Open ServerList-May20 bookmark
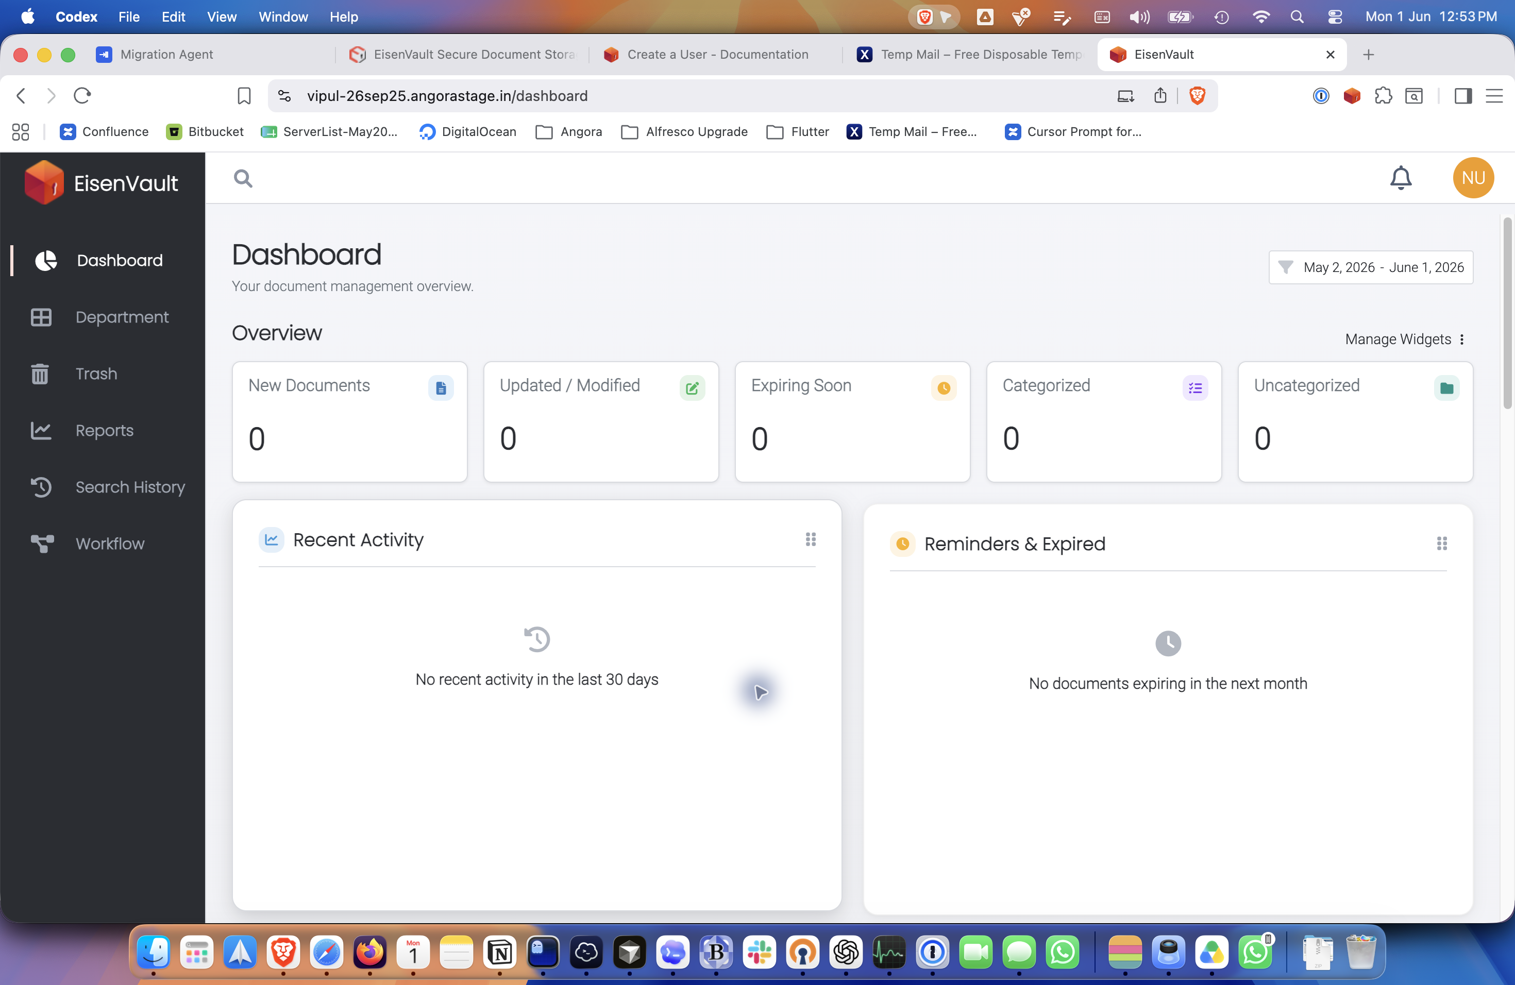The image size is (1515, 985). coord(329,132)
